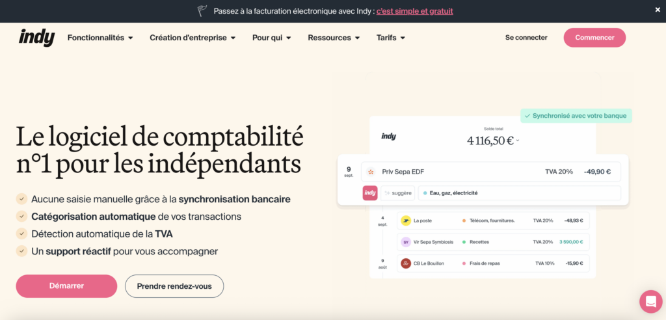Click check icon beside Détection automatique TVA

click(21, 233)
